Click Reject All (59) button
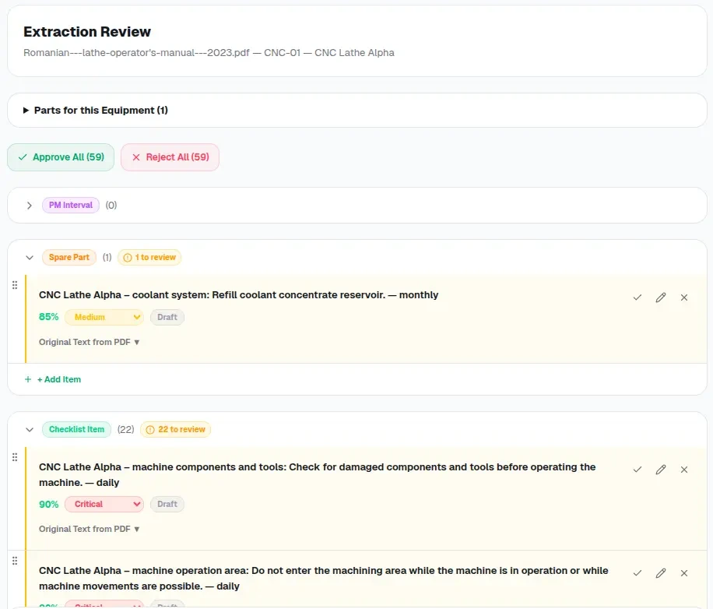713x609 pixels. pos(170,157)
